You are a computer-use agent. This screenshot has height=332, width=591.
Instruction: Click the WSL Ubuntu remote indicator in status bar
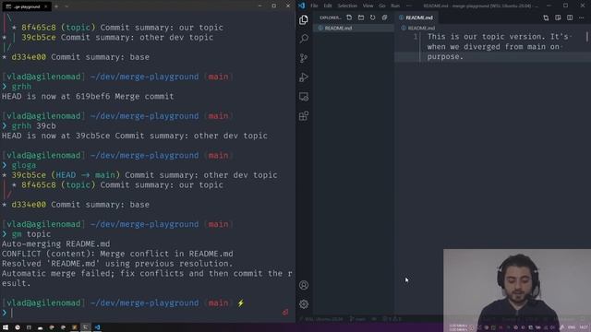321,319
